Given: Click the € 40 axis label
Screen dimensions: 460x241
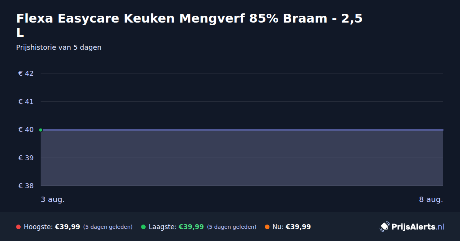Looking at the screenshot, I should click(x=26, y=130).
